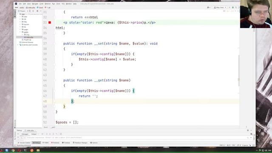
Task: Click collapse-all icon in Project panel header
Action: coord(33,11)
